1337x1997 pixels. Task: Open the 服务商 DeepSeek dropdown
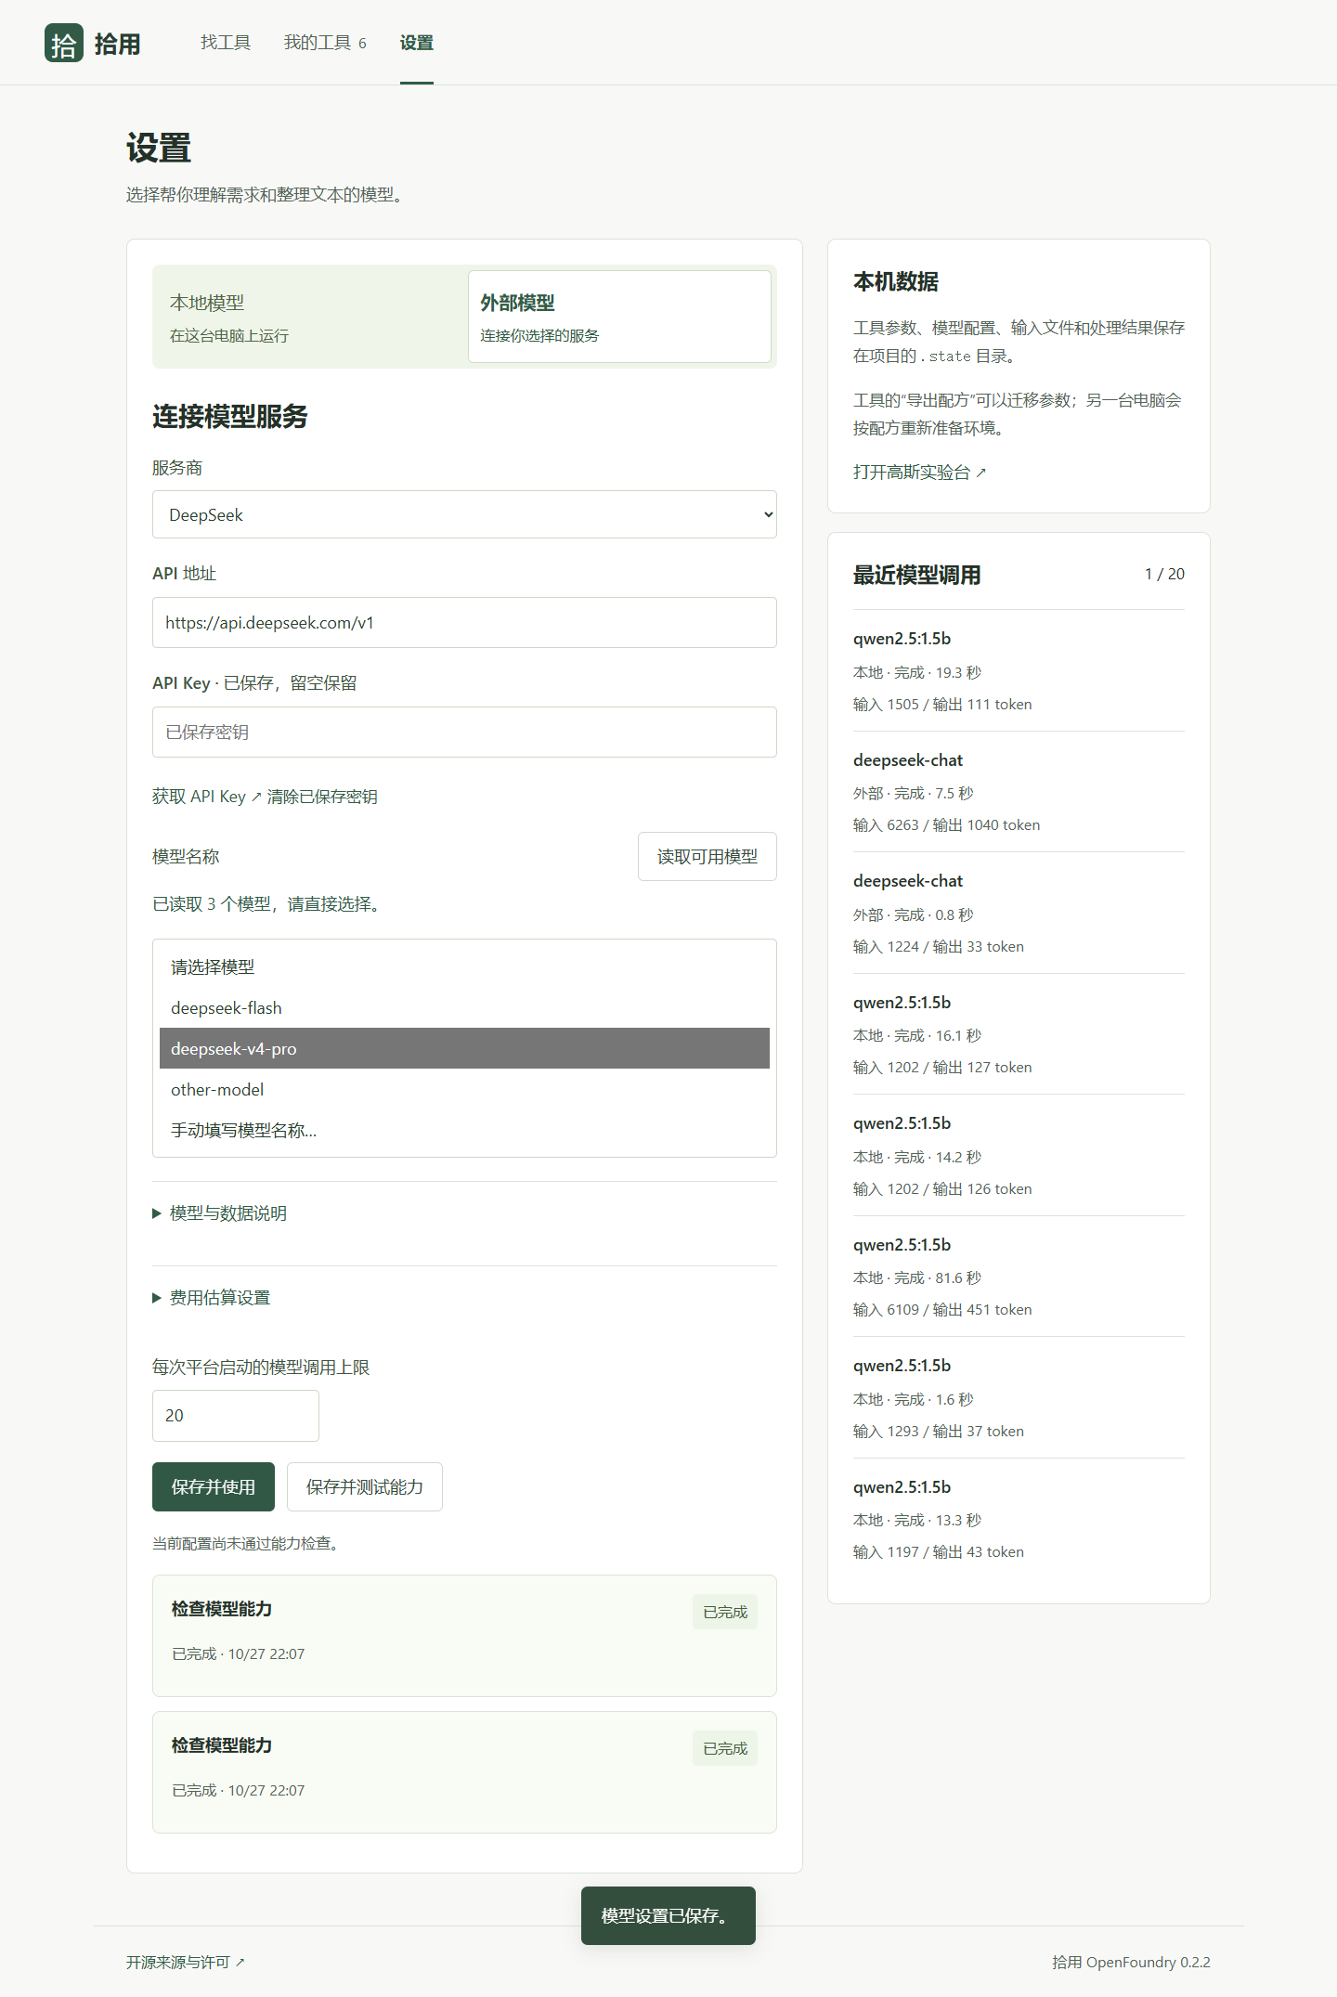464,514
